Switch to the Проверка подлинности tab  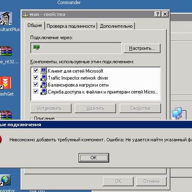[71, 26]
